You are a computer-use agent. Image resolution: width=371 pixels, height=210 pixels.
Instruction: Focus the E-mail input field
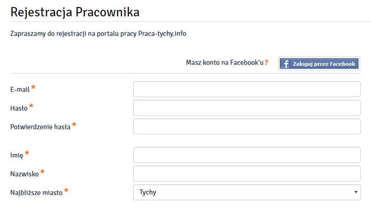tap(247, 89)
